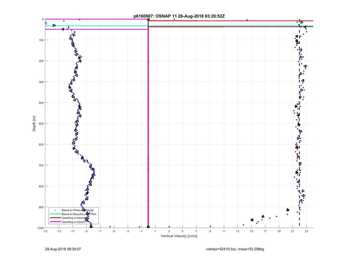Image resolution: width=346 pixels, height=256 pixels.
Task: Click the depth tick label "700"
Action: pyautogui.click(x=41, y=165)
